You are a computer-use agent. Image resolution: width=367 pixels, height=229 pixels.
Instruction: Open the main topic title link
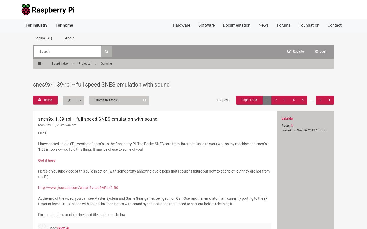tap(101, 84)
